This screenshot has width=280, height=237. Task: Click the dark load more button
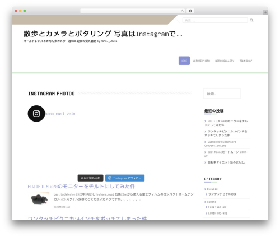90,178
